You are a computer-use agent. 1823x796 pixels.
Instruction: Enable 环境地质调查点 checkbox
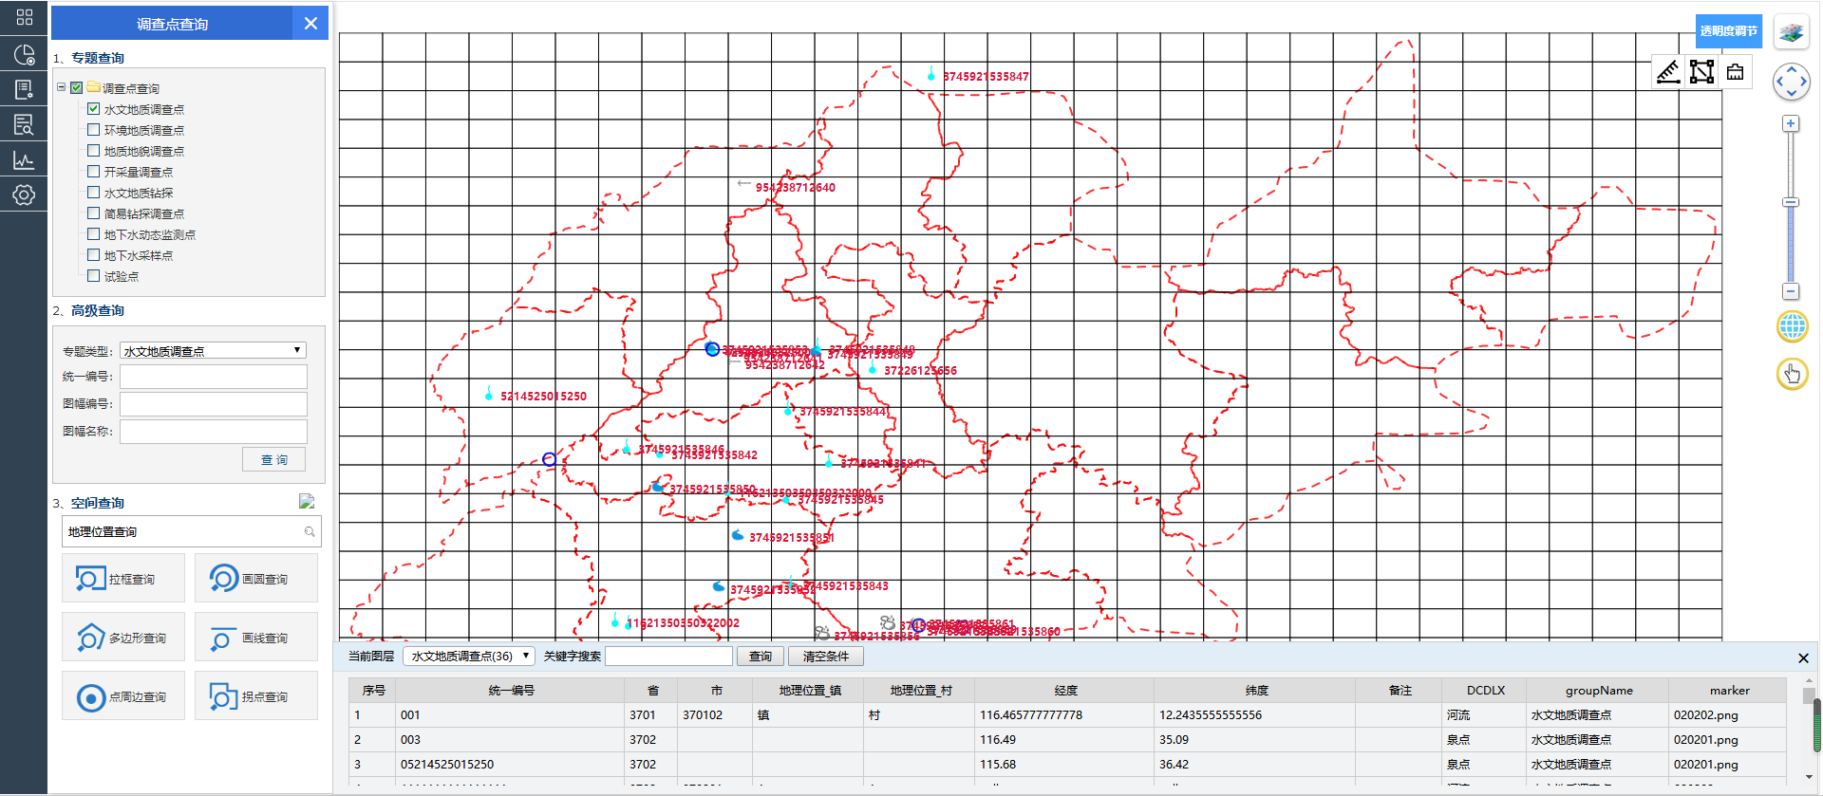coord(94,130)
